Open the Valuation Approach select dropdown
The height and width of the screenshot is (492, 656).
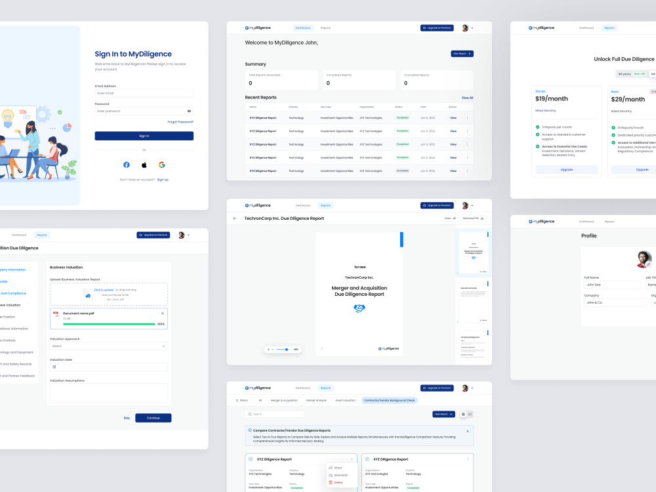[109, 346]
